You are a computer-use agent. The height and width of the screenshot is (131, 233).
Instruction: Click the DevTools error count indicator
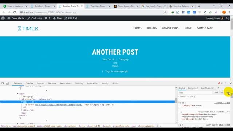tap(220, 83)
